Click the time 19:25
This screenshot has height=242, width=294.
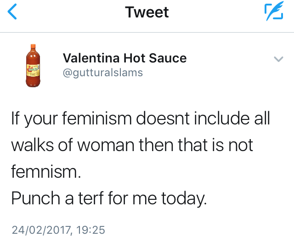point(91,229)
